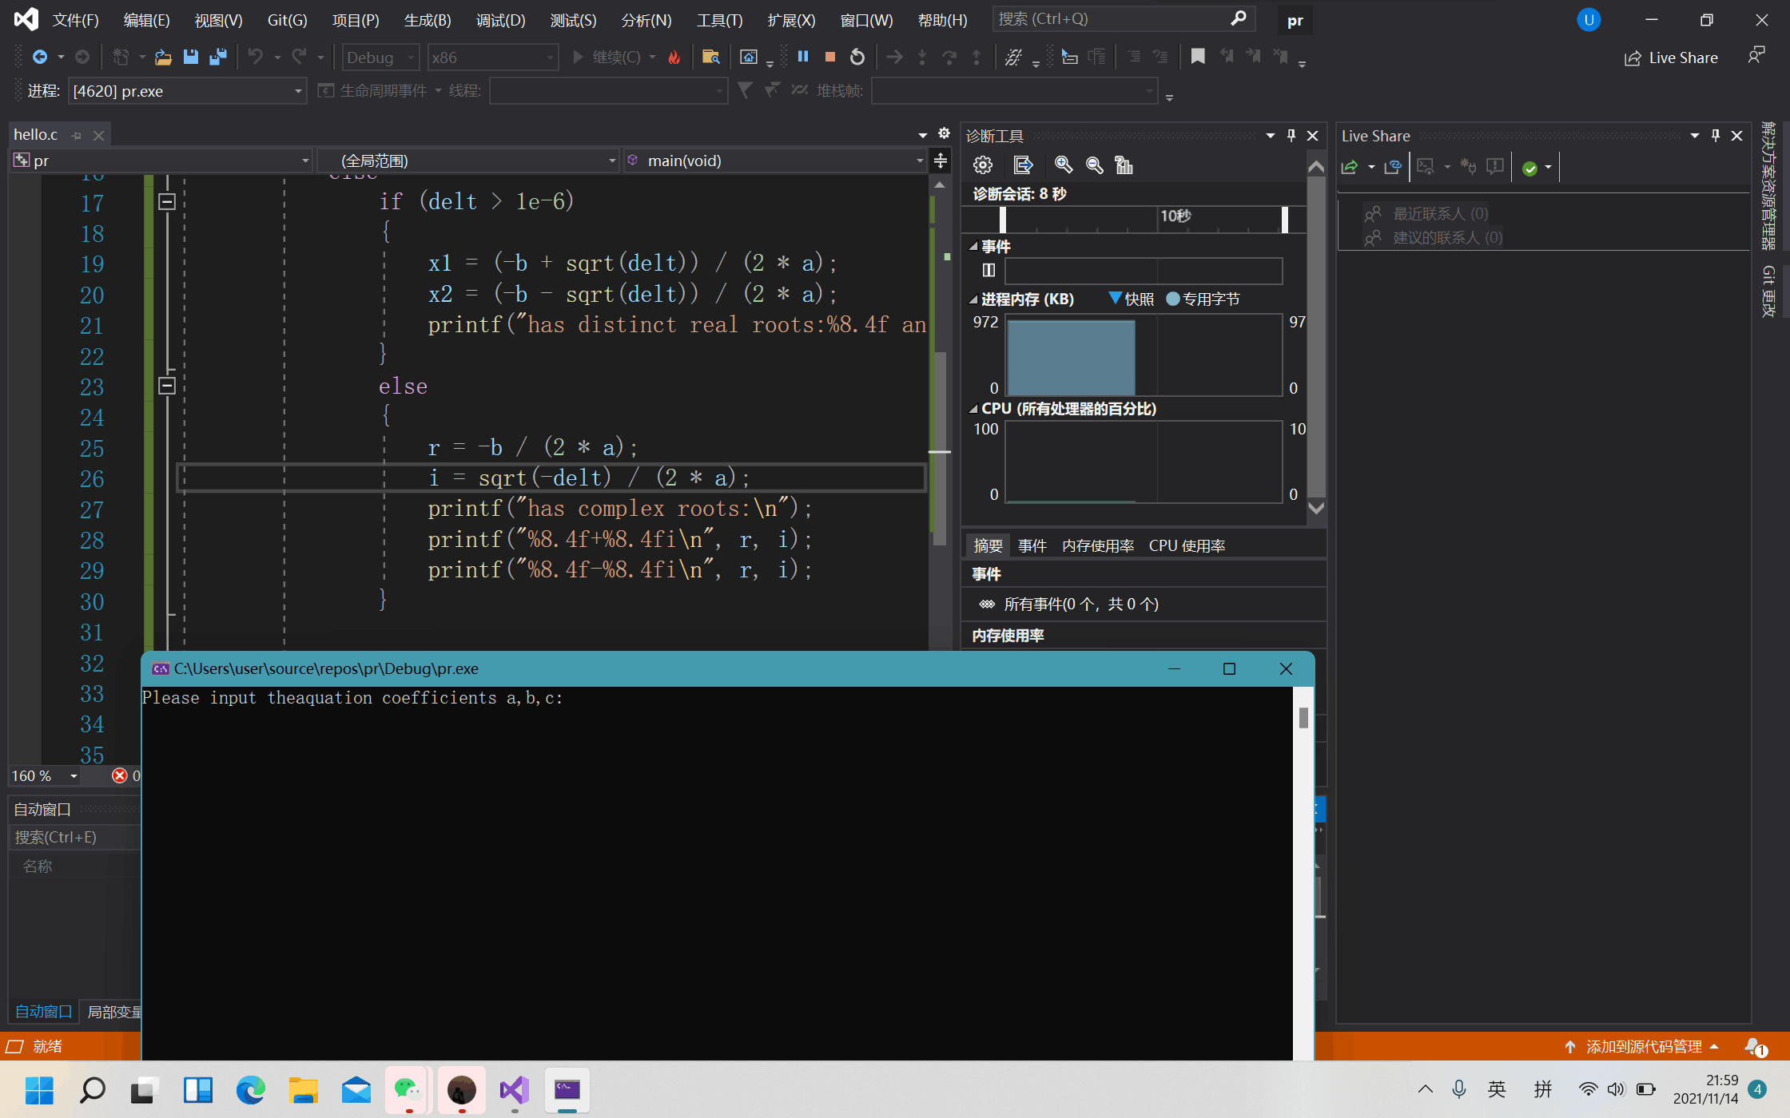Pause debugging with the Break All button
The height and width of the screenshot is (1118, 1790).
pyautogui.click(x=803, y=57)
